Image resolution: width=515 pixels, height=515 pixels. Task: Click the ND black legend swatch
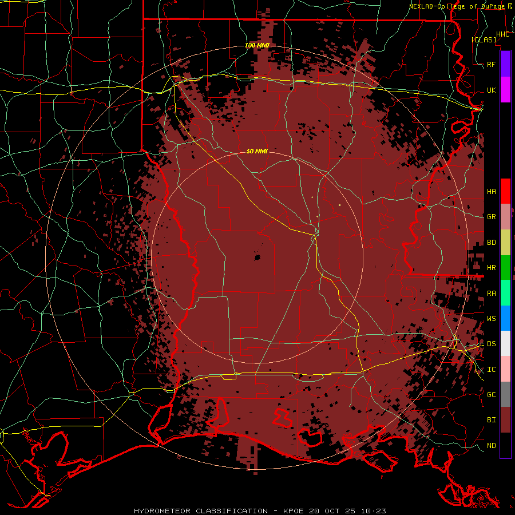click(x=505, y=445)
